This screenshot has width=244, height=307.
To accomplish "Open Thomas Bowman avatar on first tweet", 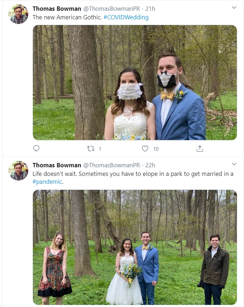I will pyautogui.click(x=18, y=14).
